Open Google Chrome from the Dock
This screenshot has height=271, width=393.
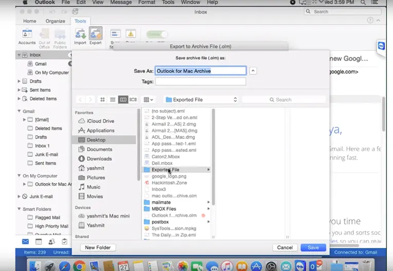[79, 266]
